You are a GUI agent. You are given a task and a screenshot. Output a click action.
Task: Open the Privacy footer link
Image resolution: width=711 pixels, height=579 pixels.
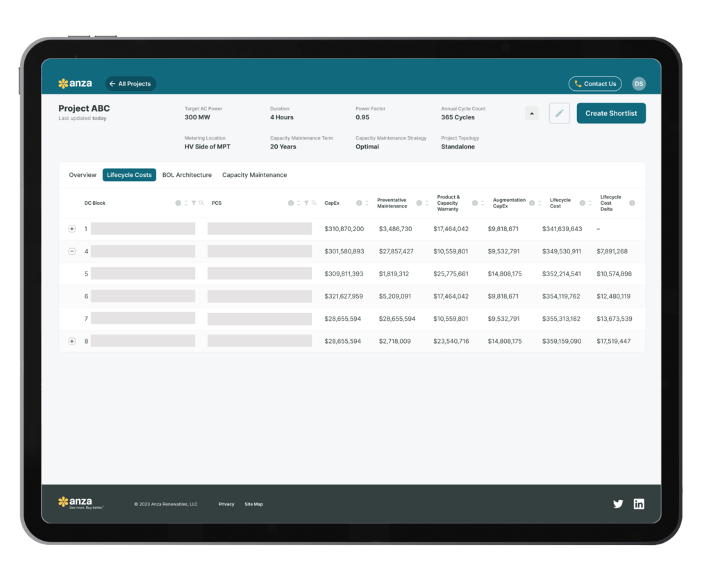226,504
